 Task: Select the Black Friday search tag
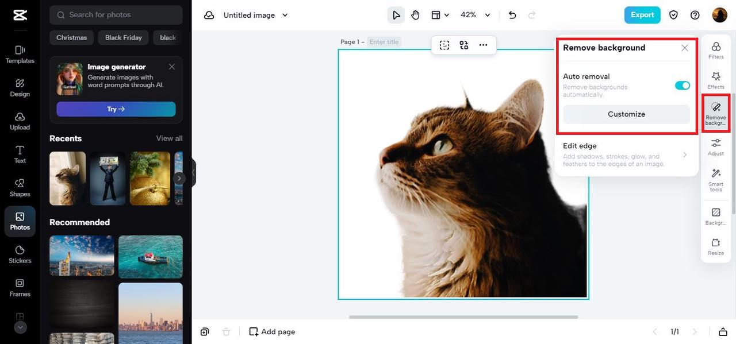[x=124, y=37]
